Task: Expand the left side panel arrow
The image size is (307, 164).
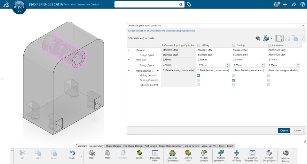Action: (2, 79)
